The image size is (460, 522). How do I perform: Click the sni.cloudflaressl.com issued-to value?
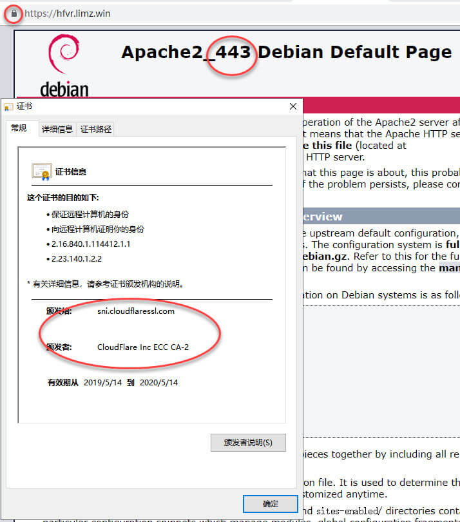point(136,311)
